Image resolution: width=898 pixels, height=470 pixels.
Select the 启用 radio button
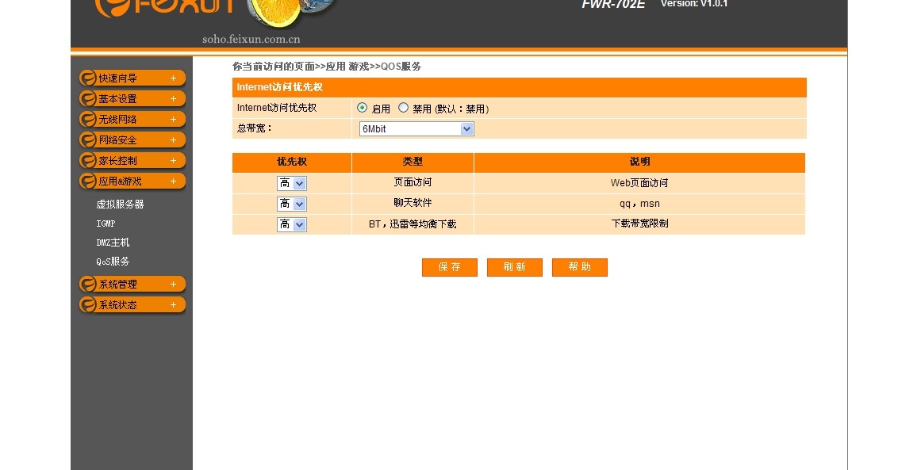click(x=362, y=108)
